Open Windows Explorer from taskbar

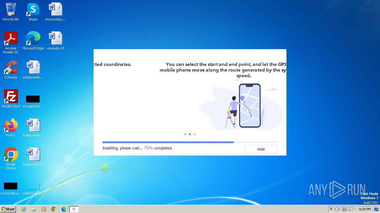pos(34,209)
